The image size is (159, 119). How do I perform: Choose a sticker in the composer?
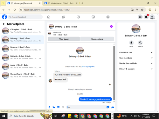[x=59, y=107]
